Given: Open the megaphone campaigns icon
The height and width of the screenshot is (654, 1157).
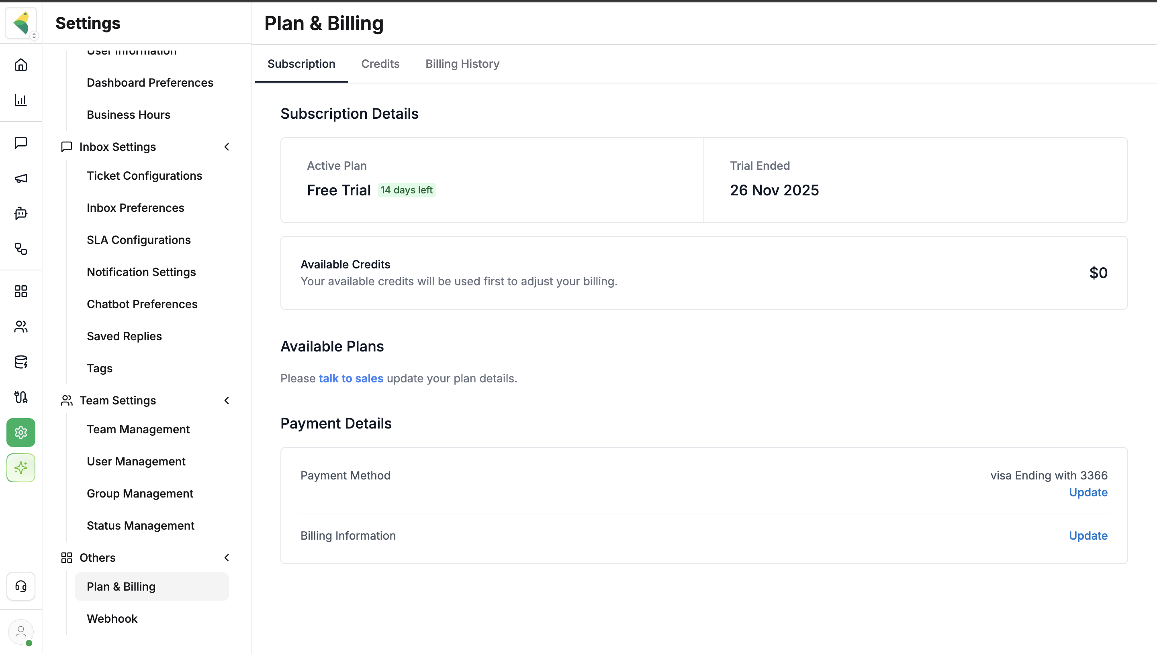Looking at the screenshot, I should coord(20,178).
